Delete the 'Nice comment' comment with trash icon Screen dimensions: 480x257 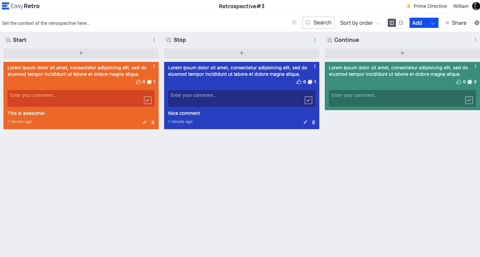(314, 122)
